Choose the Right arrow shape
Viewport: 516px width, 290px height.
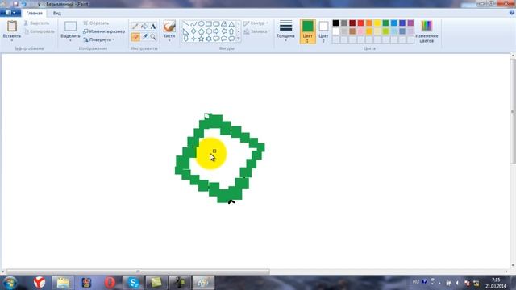[x=216, y=31]
